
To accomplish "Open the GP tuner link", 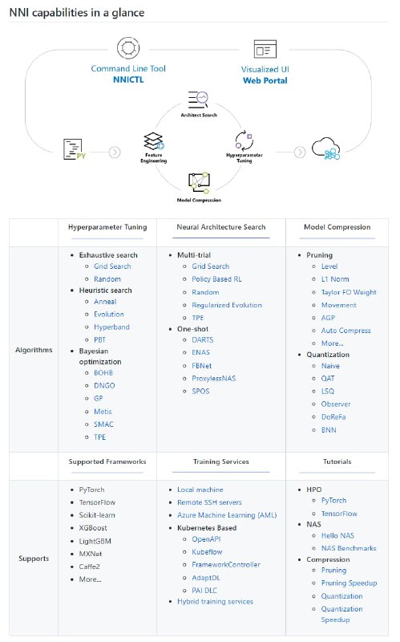I will [98, 398].
